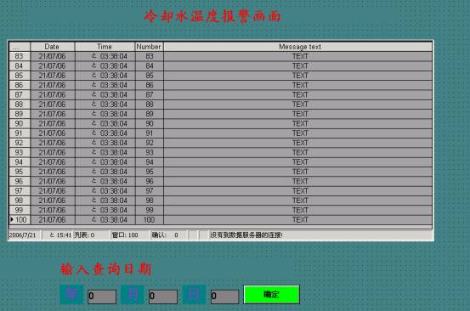Click the 年 year label box
This screenshot has width=470, height=311.
point(71,295)
